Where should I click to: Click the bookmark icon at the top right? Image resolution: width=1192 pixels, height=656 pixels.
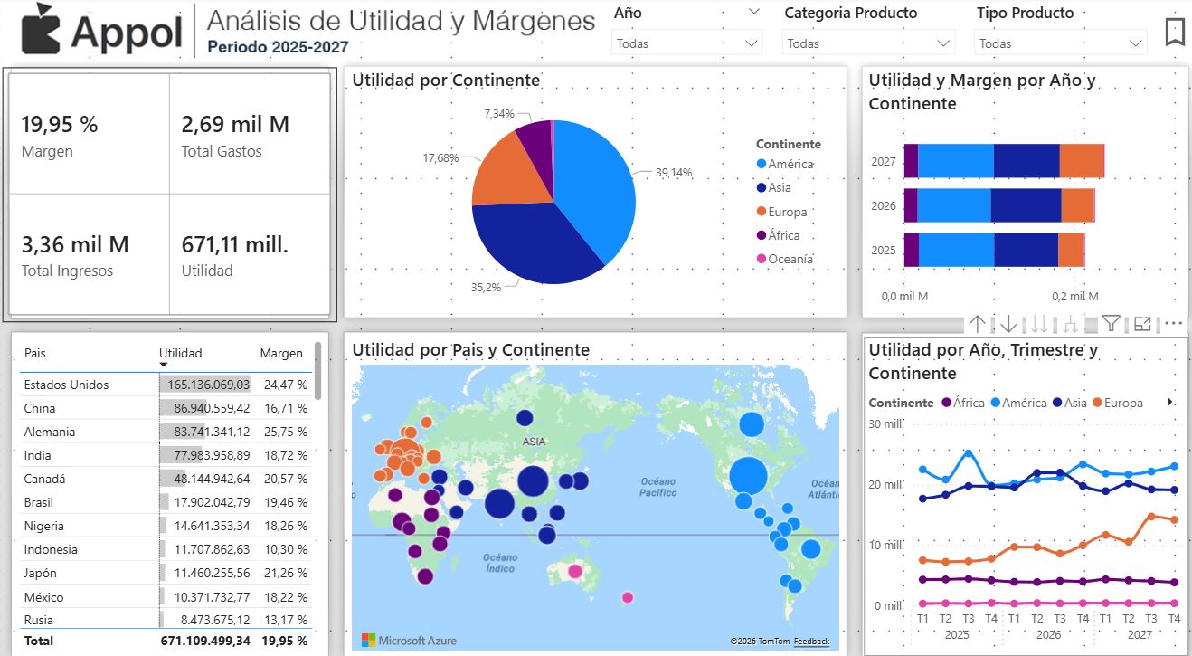(x=1175, y=33)
